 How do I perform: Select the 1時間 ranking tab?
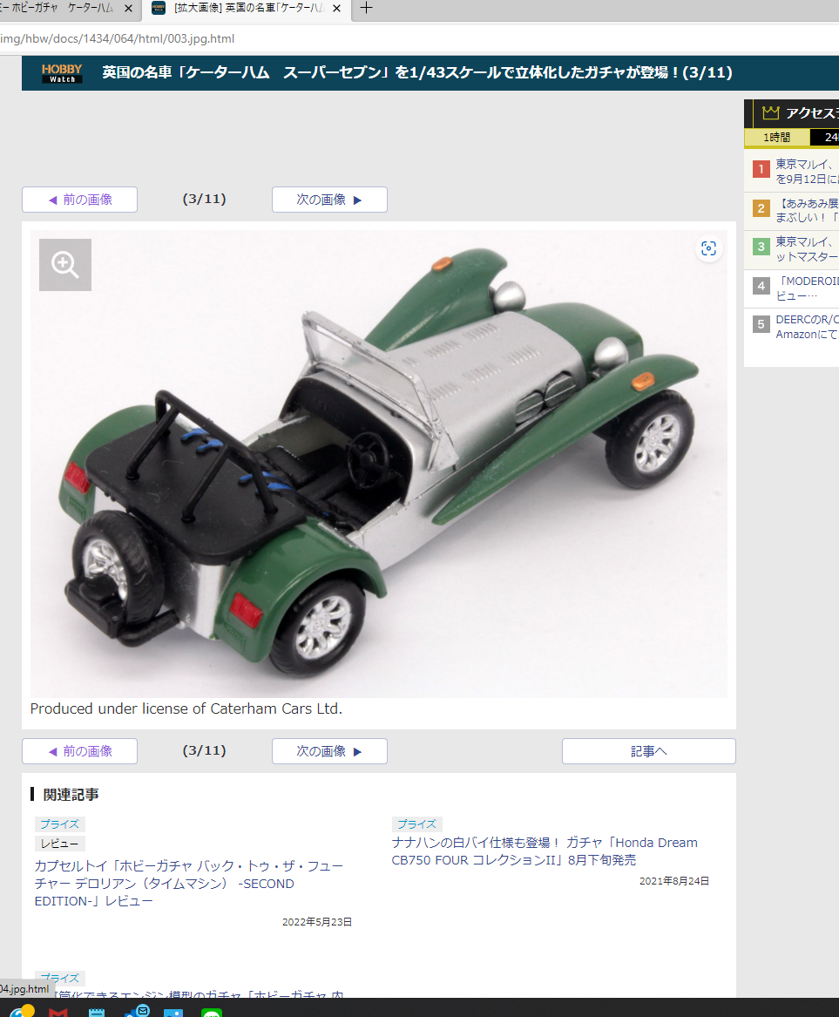tap(777, 138)
